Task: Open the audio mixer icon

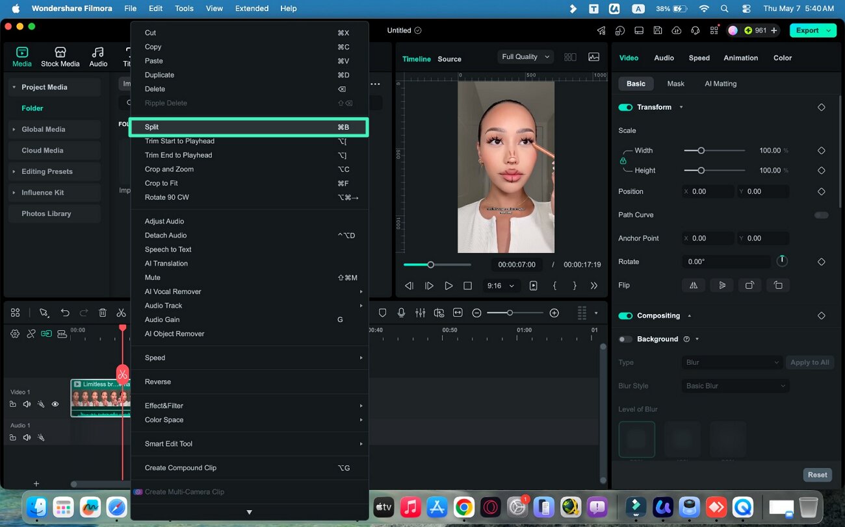Action: tap(421, 313)
